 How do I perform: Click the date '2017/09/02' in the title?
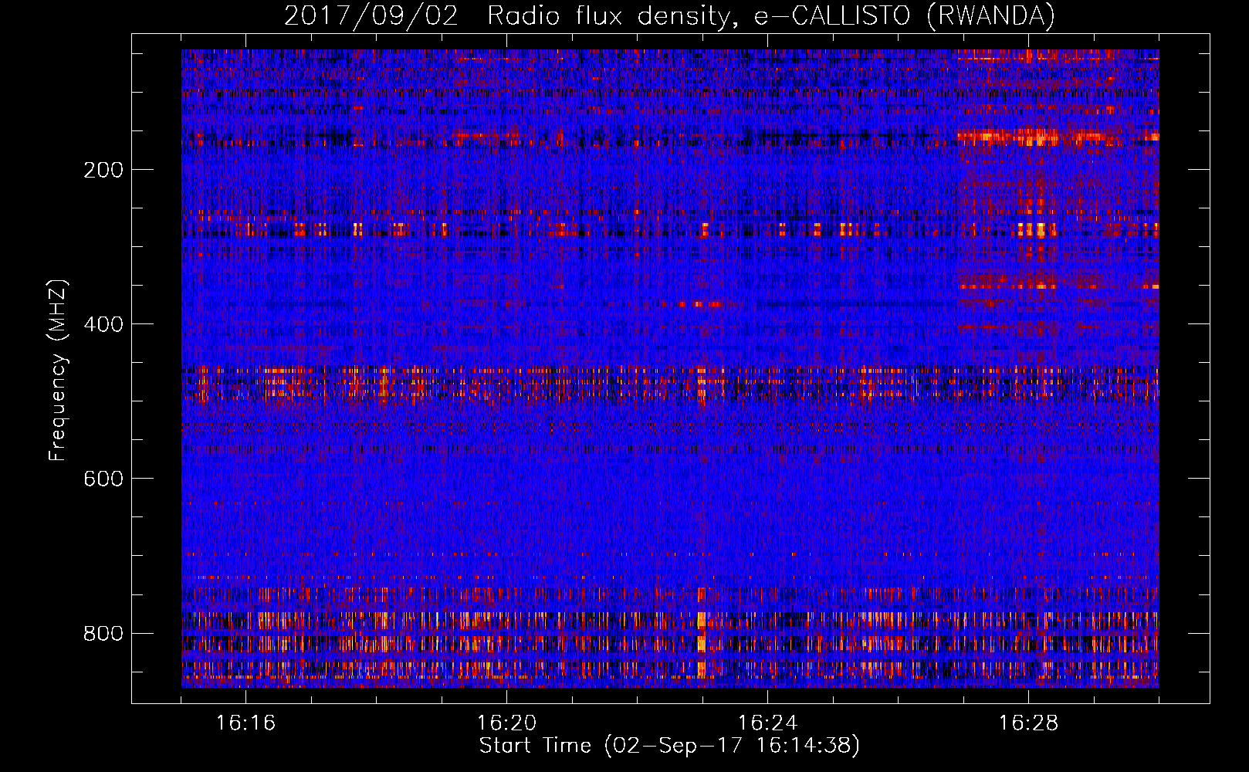pos(371,15)
